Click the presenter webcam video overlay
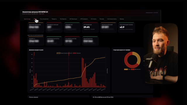The width and height of the screenshot is (187, 105). [161, 54]
